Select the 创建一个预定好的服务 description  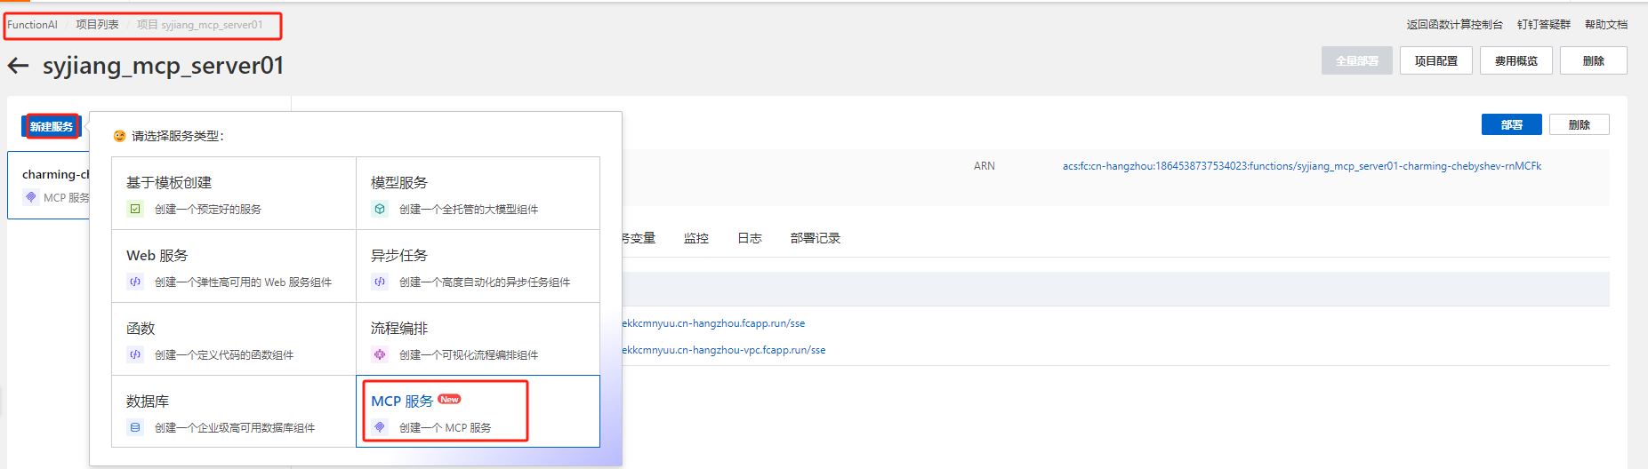click(x=208, y=210)
